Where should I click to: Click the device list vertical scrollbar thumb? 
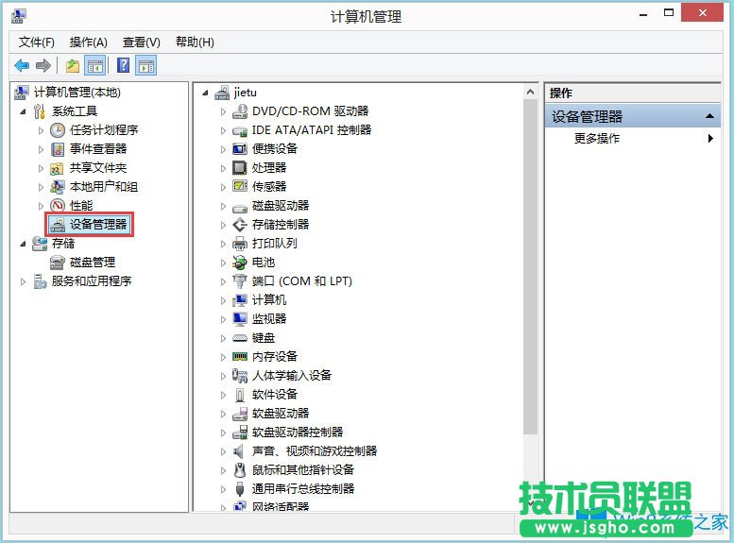pyautogui.click(x=530, y=267)
